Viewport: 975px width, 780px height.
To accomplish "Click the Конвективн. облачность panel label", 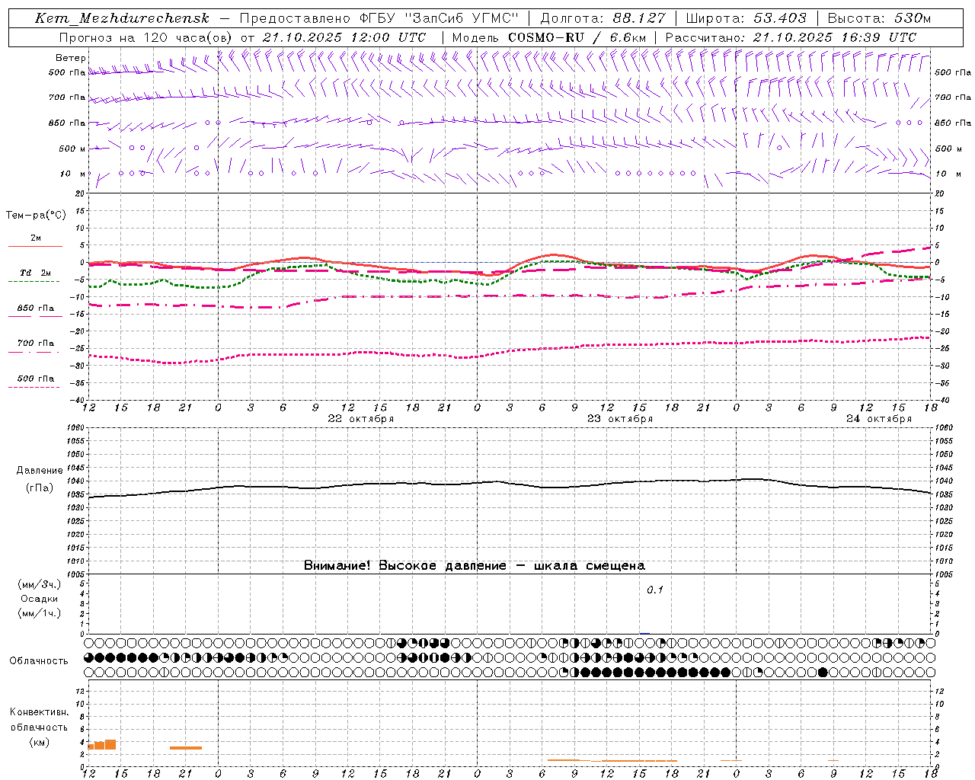I will pos(39,720).
